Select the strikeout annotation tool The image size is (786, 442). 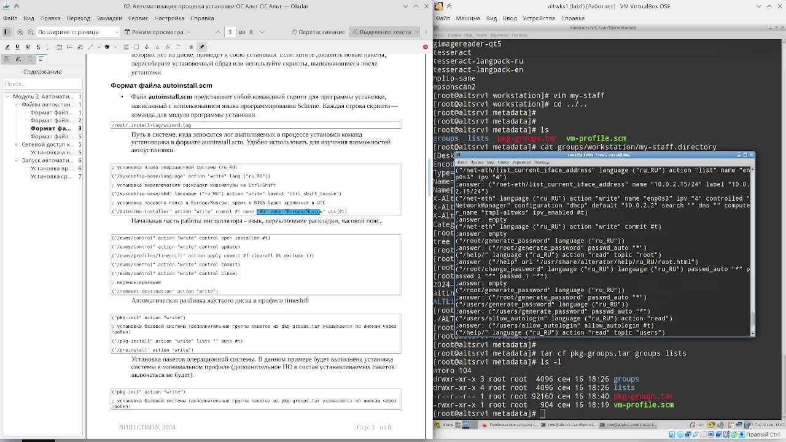pos(38,47)
